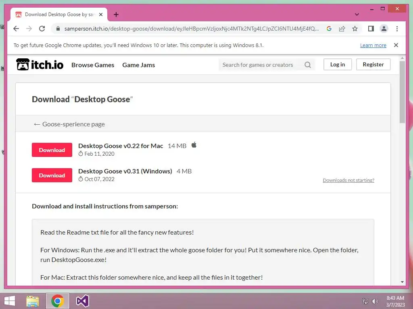Open the network tray icon

365,301
